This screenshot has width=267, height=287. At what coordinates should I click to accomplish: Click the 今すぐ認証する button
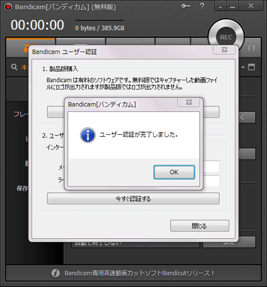pos(133,199)
